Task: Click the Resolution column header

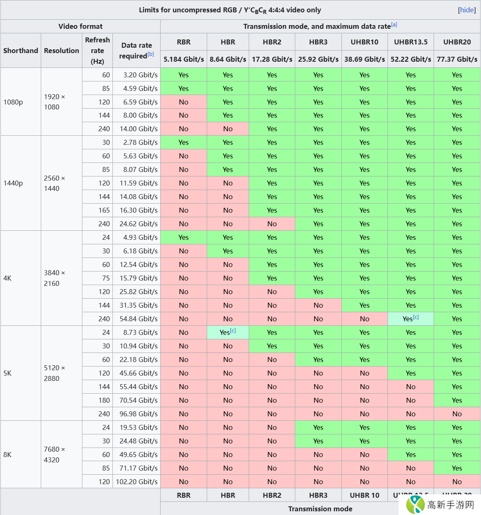Action: point(61,51)
